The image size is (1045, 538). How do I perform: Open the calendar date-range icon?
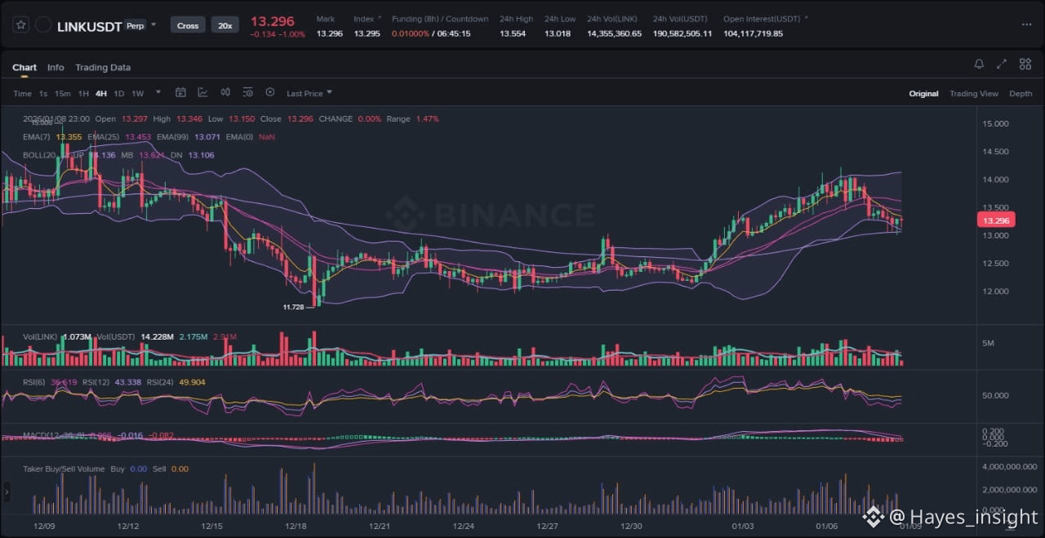181,93
